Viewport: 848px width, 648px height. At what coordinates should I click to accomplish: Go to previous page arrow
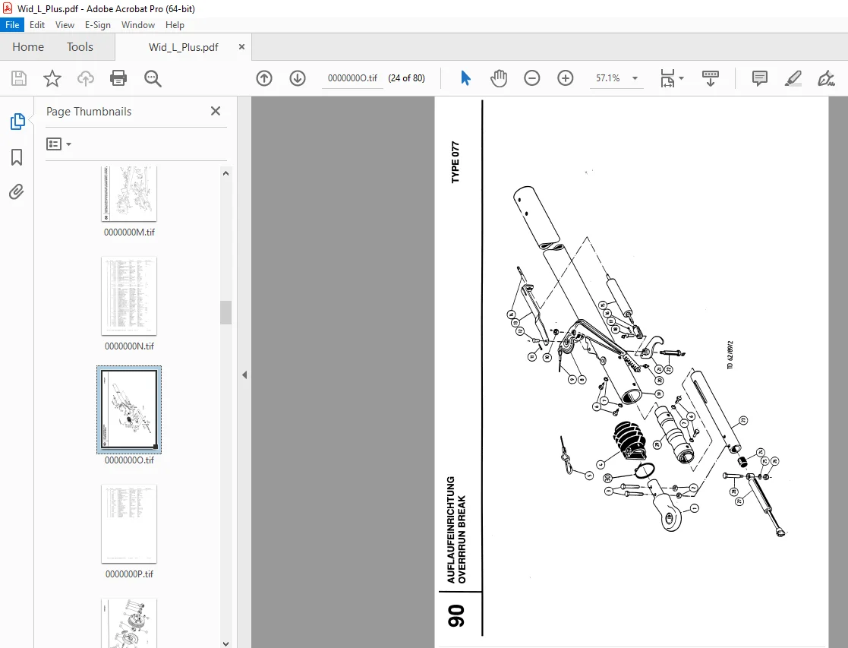264,78
